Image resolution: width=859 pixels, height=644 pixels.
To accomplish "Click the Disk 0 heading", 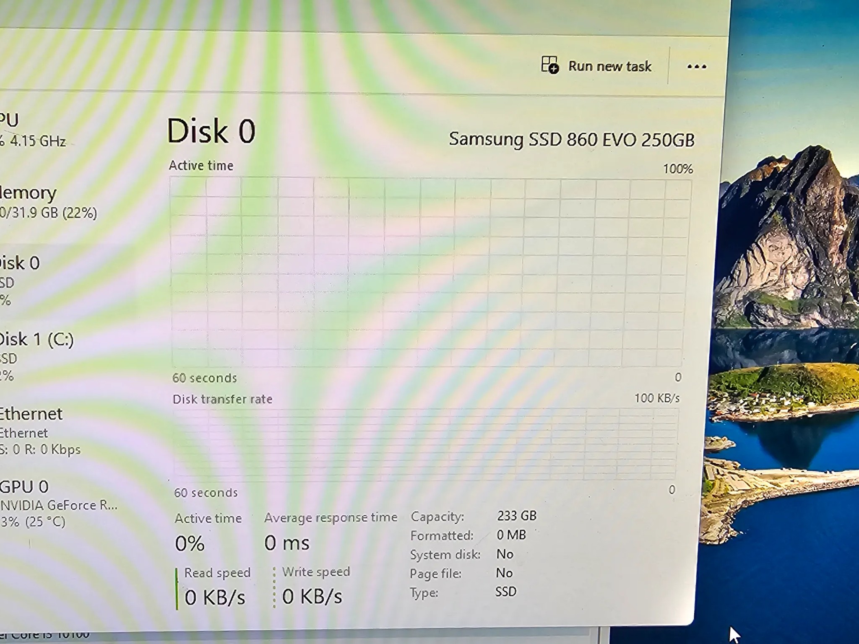I will (211, 131).
